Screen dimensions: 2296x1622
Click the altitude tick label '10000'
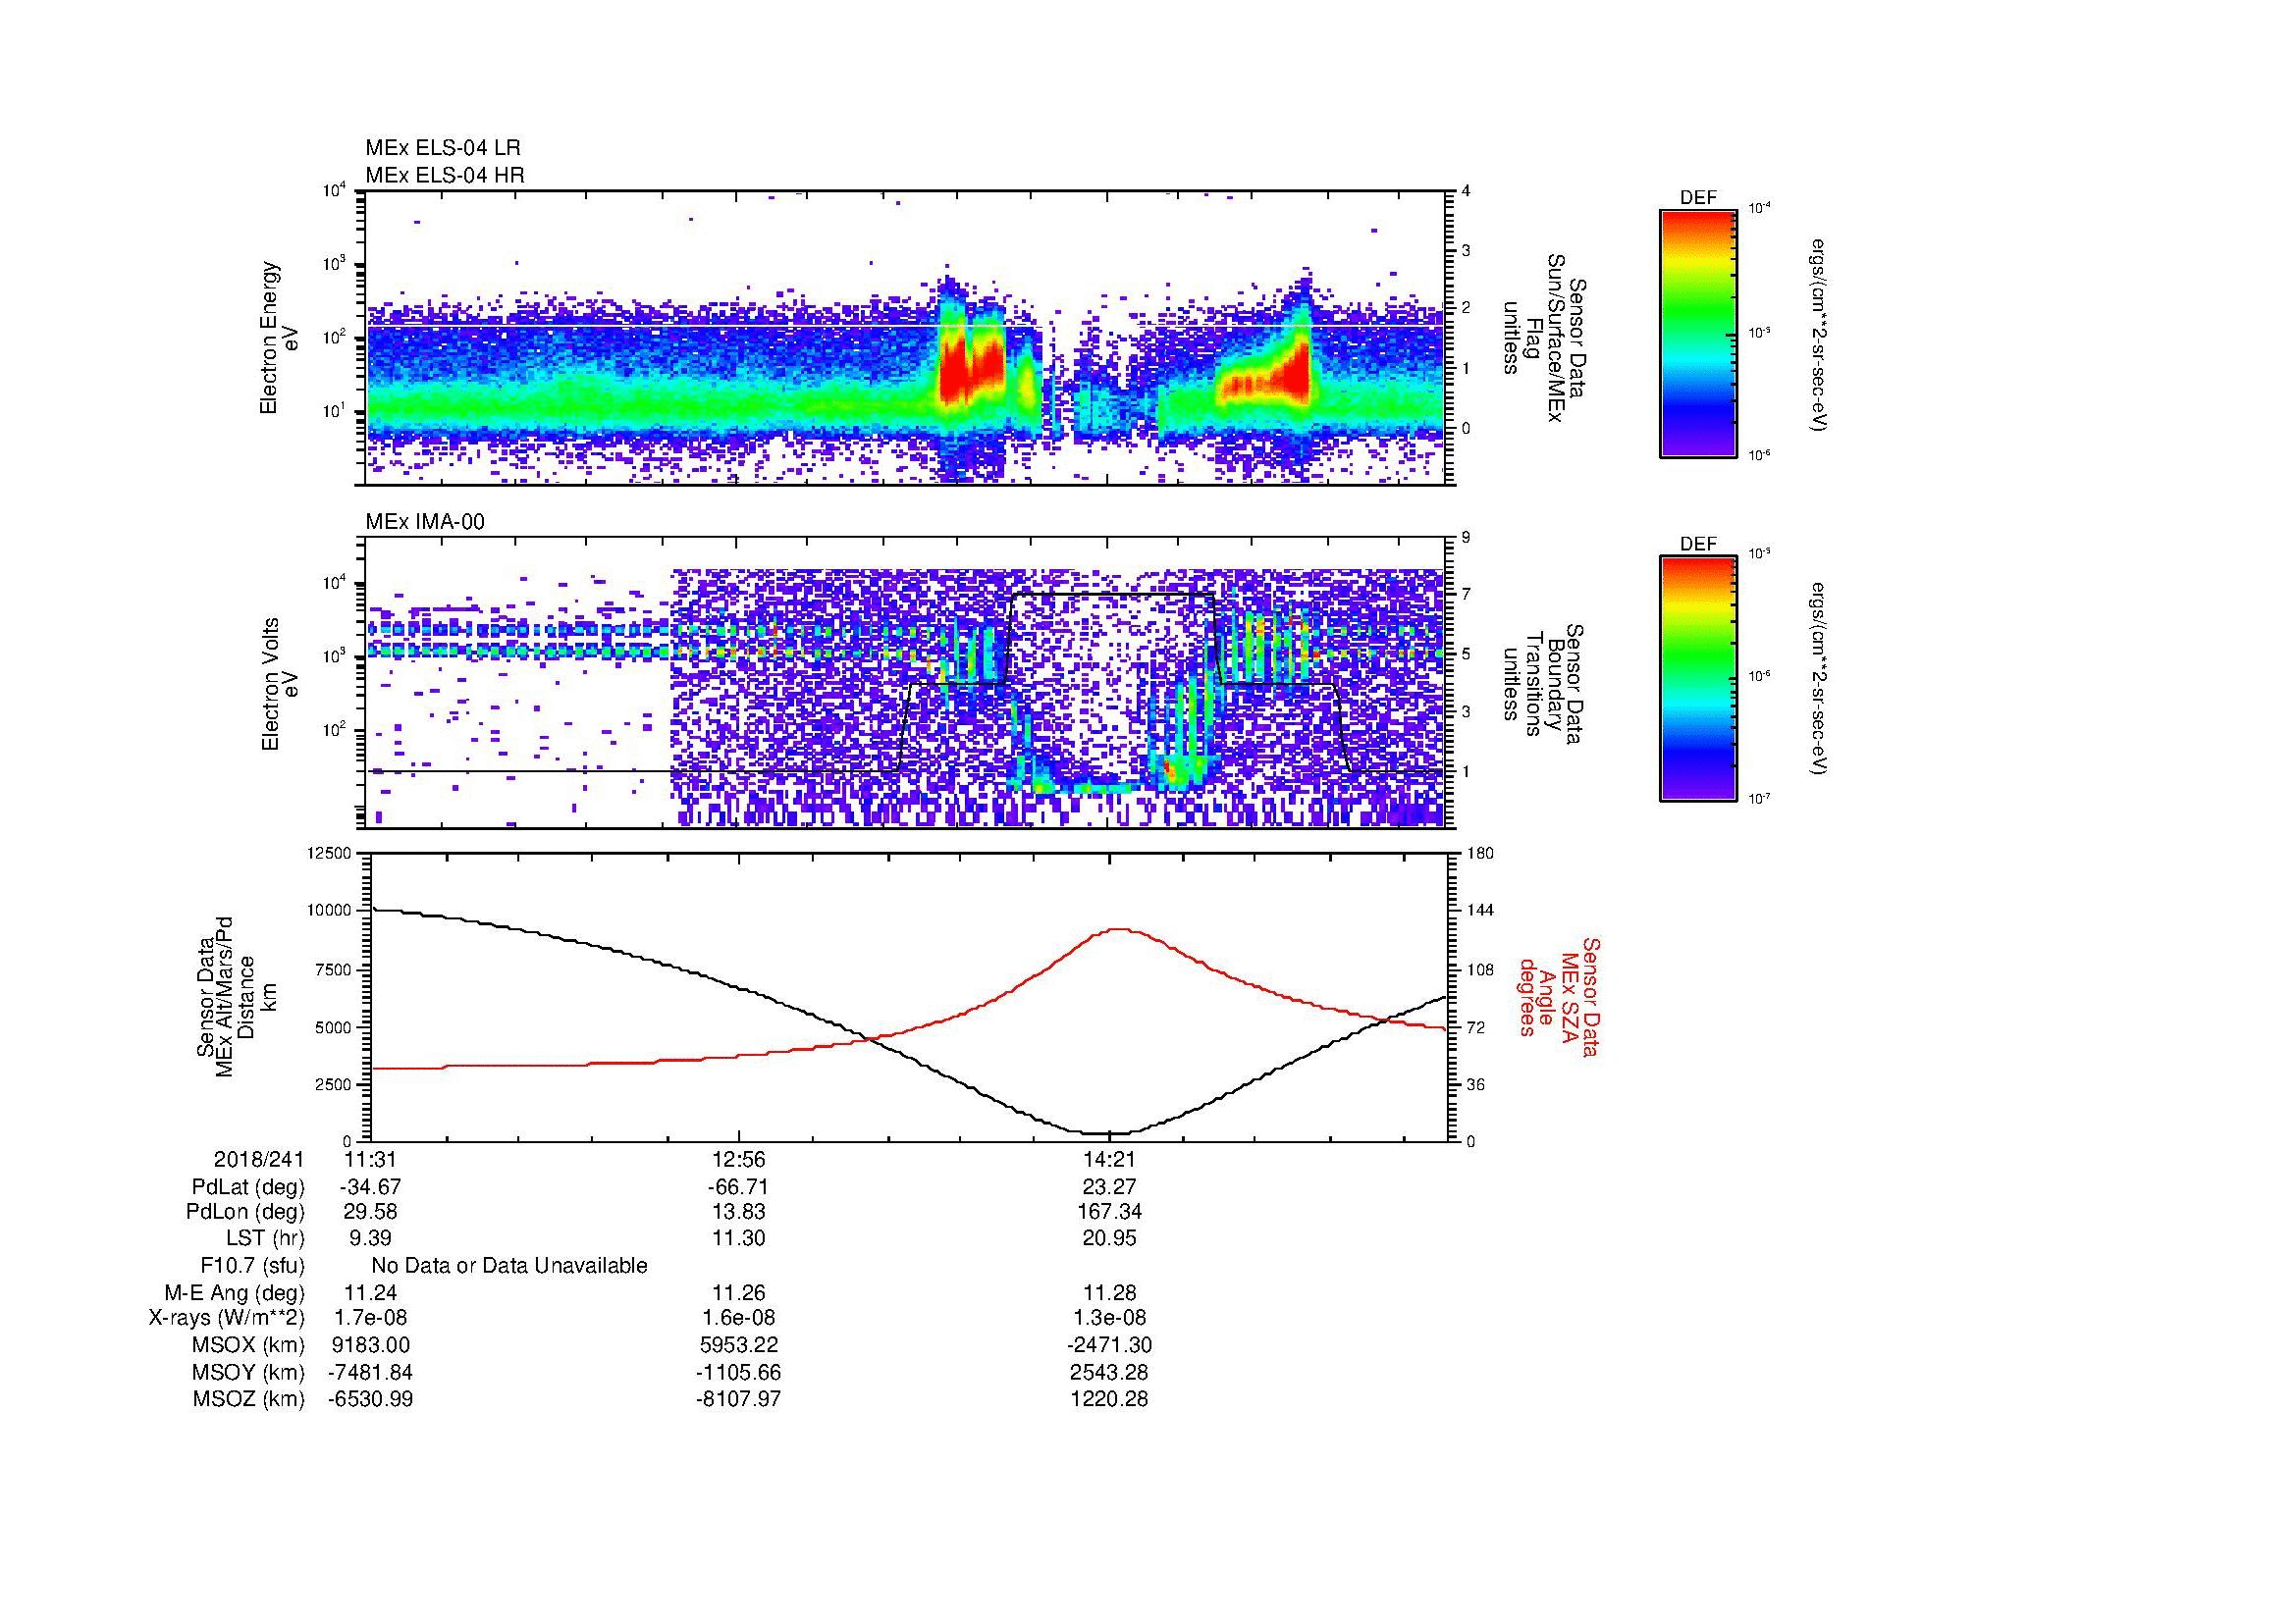click(x=329, y=911)
